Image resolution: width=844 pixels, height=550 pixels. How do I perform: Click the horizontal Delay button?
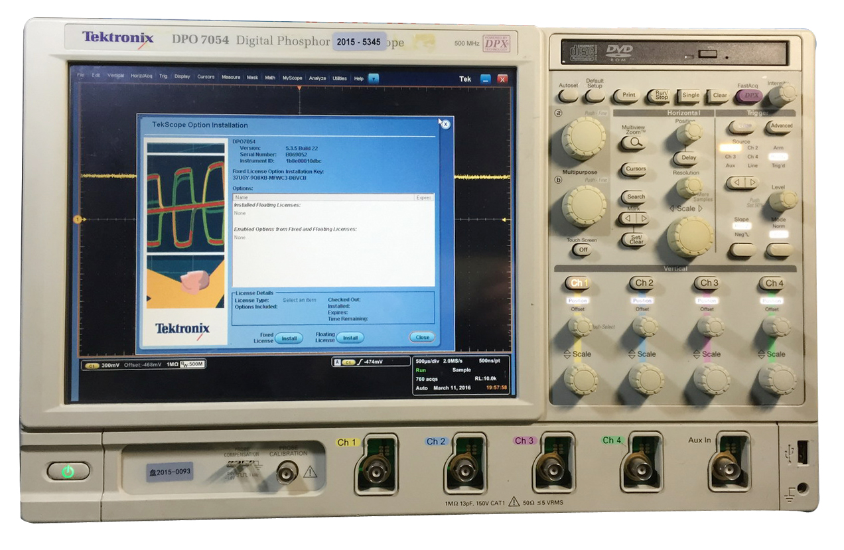pyautogui.click(x=687, y=158)
